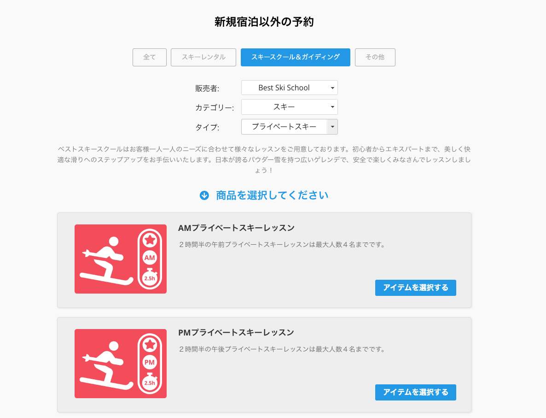Click the AM lesson skier thumbnail
Screen dimensions: 546x418
121,259
